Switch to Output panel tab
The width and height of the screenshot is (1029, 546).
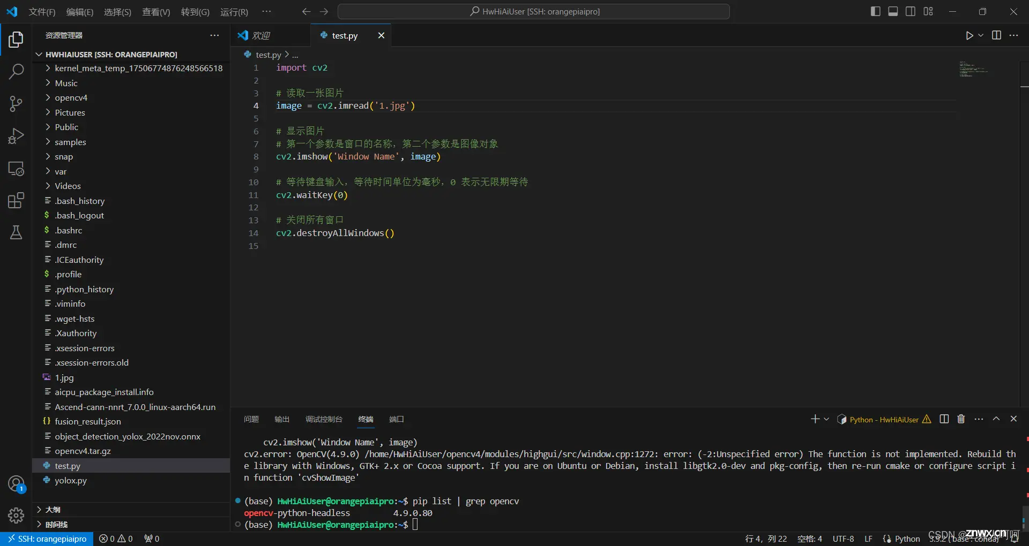click(x=282, y=419)
